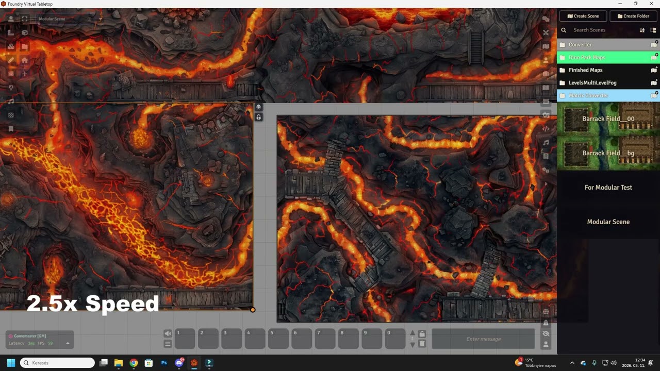Select the Drawing pencil tools
The width and height of the screenshot is (660, 371).
pos(11,60)
